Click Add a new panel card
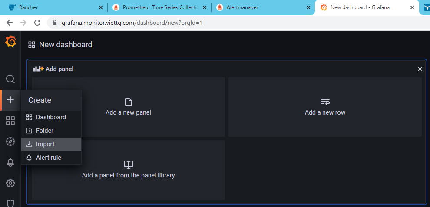This screenshot has width=430, height=207. click(128, 107)
